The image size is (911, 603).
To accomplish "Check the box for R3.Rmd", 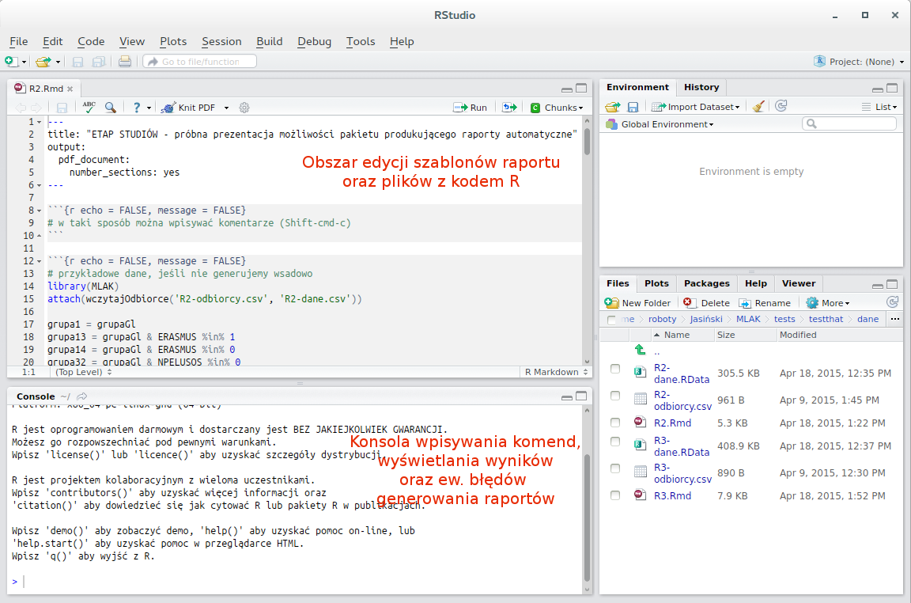I will pyautogui.click(x=614, y=495).
